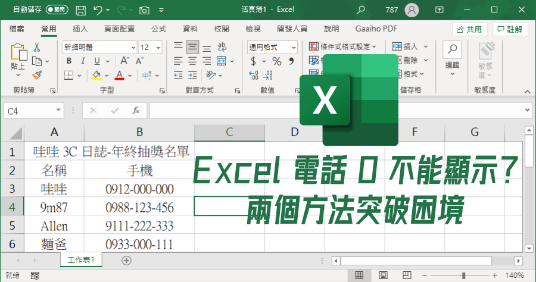Collapse the ribbon with the chevron
The width and height of the screenshot is (536, 282).
click(527, 92)
